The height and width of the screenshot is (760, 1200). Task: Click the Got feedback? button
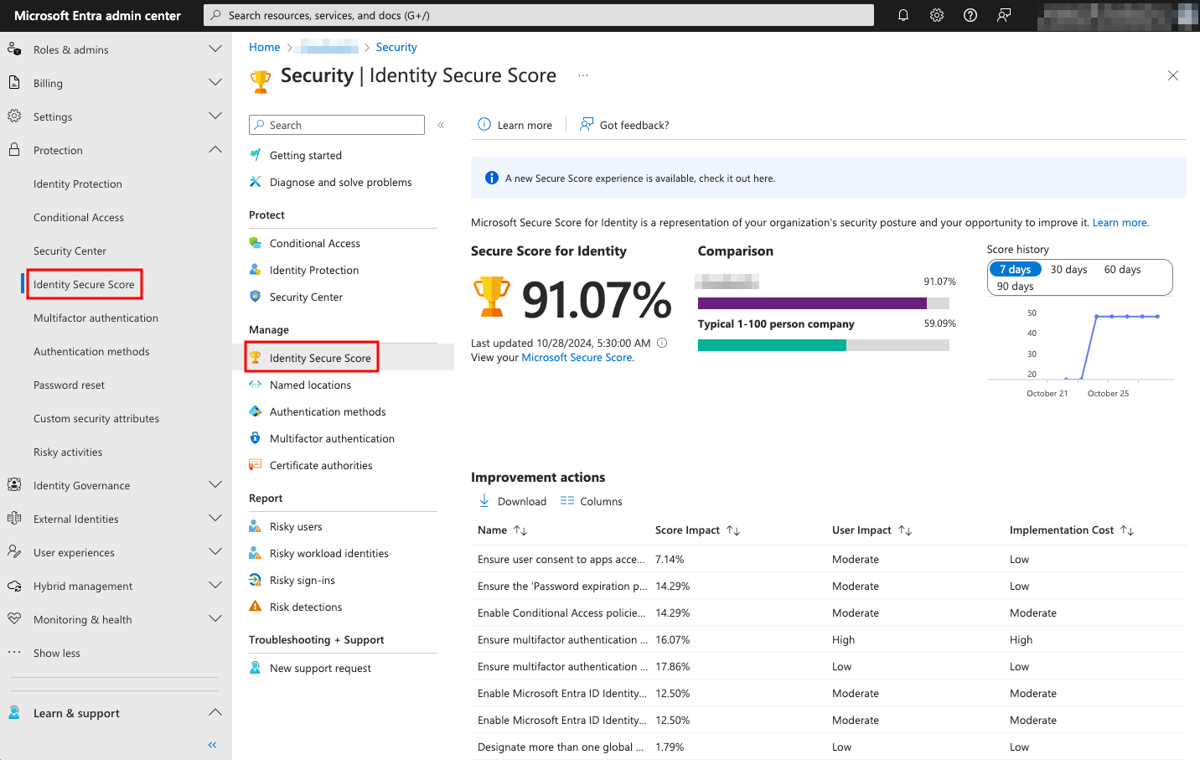pos(624,125)
